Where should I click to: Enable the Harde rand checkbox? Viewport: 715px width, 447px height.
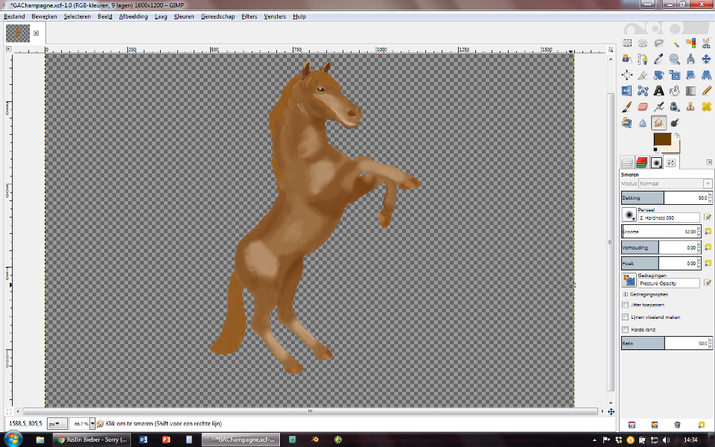[625, 329]
